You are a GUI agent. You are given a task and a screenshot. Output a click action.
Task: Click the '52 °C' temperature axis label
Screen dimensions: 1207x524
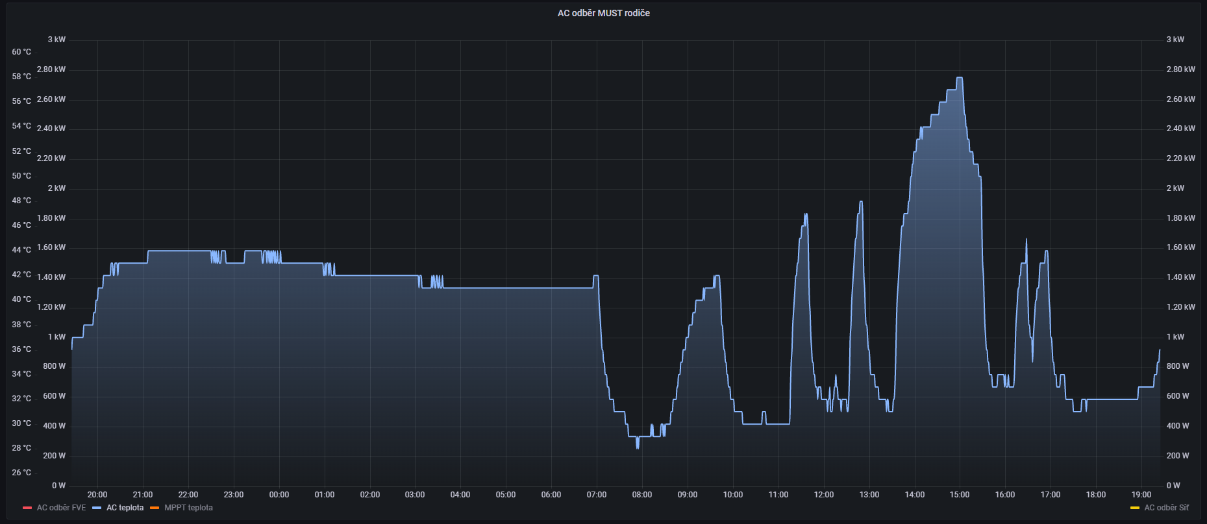(21, 151)
